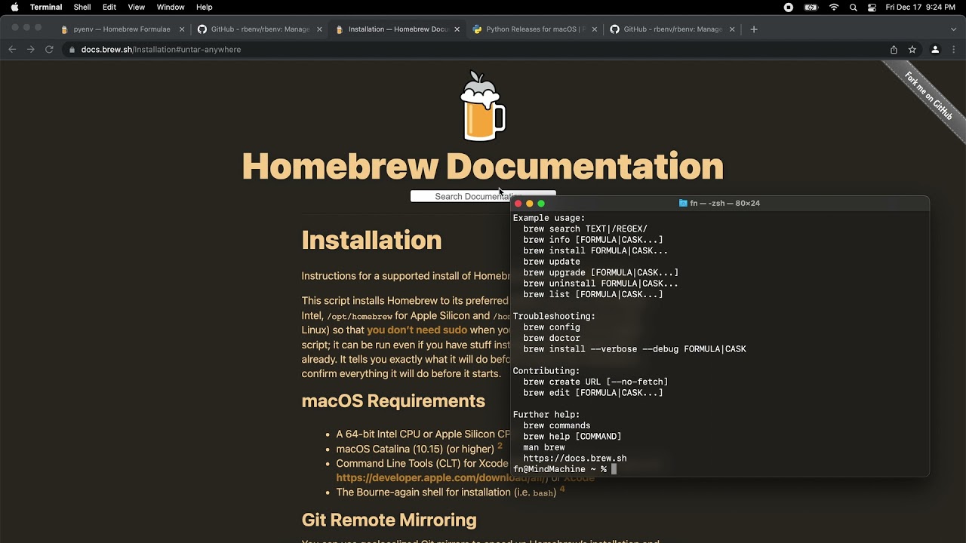Image resolution: width=966 pixels, height=543 pixels.
Task: Click the Homebrew beer mug logo
Action: (x=482, y=106)
